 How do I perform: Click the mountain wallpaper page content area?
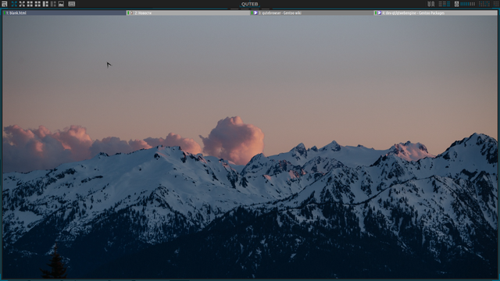pos(250,148)
